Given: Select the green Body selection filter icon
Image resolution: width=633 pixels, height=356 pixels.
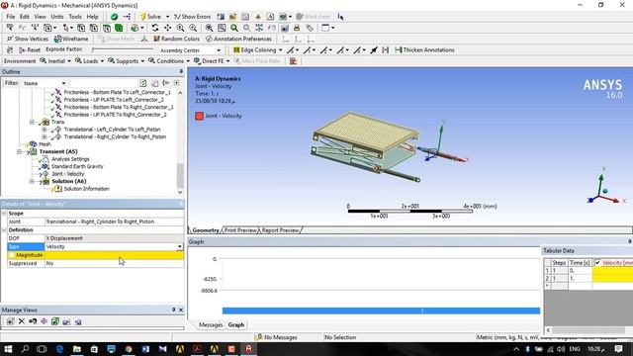Looking at the screenshot, I should (119, 28).
